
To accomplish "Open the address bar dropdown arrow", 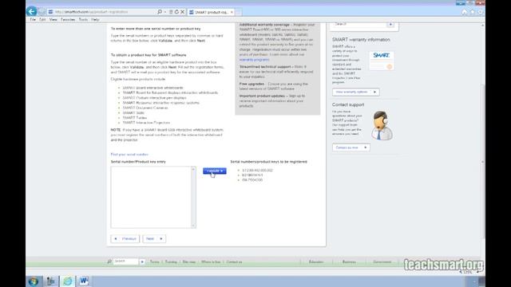I will (165, 12).
